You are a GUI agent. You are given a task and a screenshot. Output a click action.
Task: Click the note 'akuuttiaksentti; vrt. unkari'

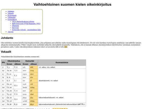tap(48, 80)
